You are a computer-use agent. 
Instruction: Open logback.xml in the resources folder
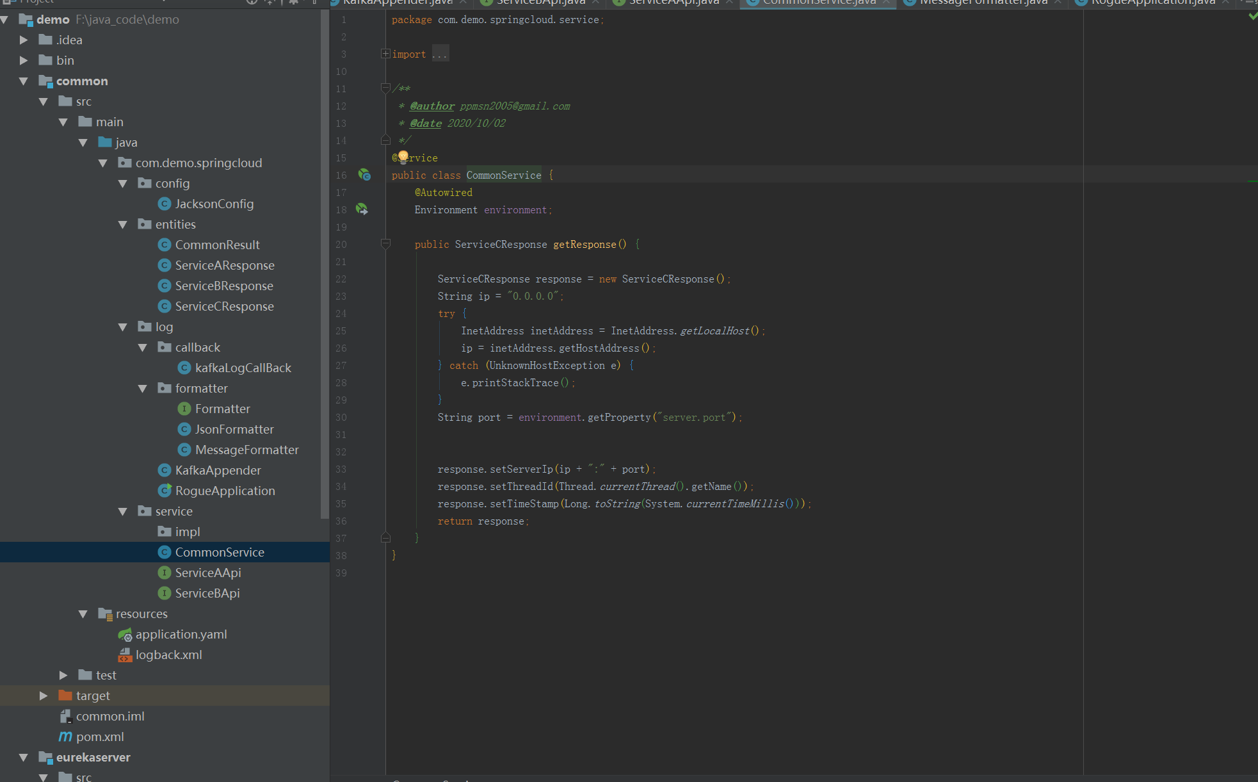pyautogui.click(x=168, y=655)
